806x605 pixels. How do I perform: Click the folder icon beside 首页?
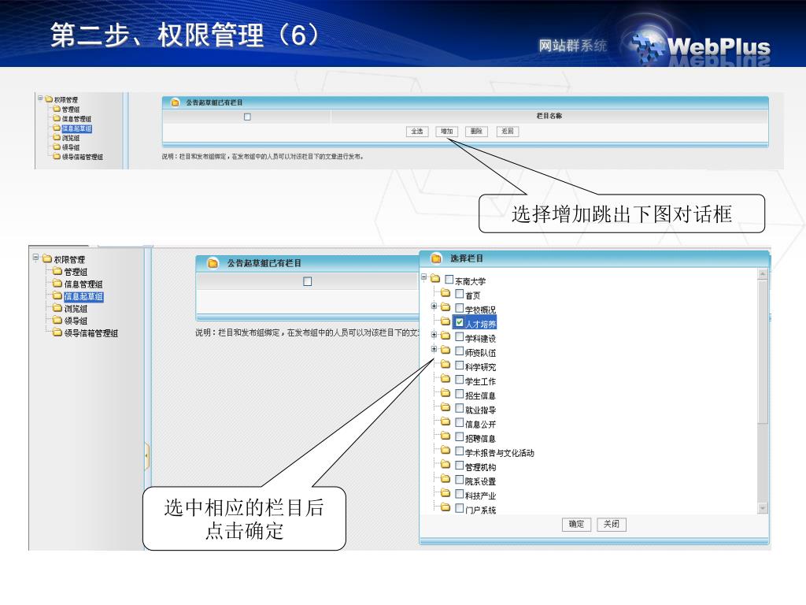tap(446, 295)
